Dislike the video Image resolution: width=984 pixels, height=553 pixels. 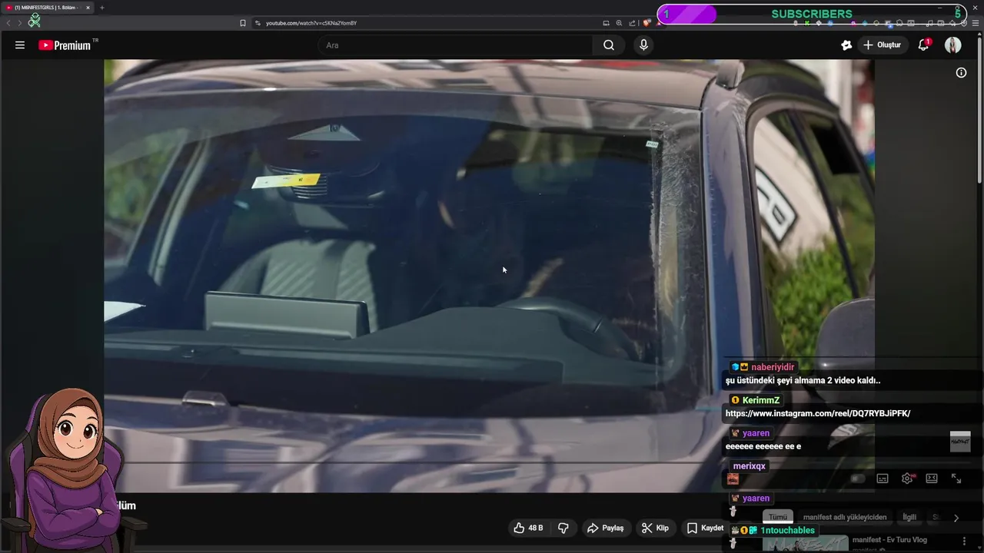(x=563, y=528)
